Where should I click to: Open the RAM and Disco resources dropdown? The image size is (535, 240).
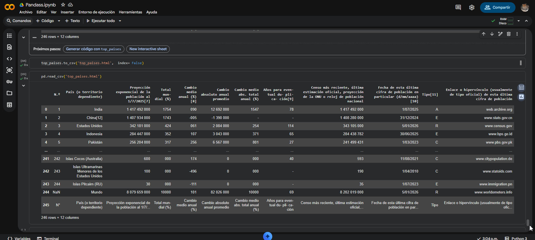[519, 21]
